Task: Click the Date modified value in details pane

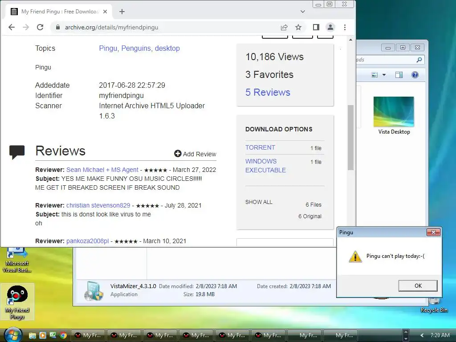Action: (x=216, y=286)
